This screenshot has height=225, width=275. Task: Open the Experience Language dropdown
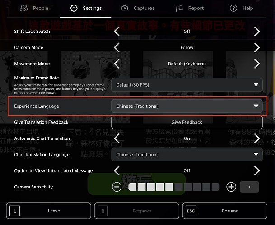coord(187,106)
